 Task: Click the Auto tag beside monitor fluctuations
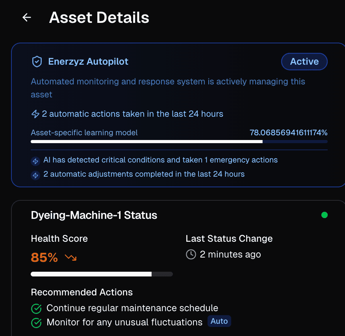[x=219, y=321]
